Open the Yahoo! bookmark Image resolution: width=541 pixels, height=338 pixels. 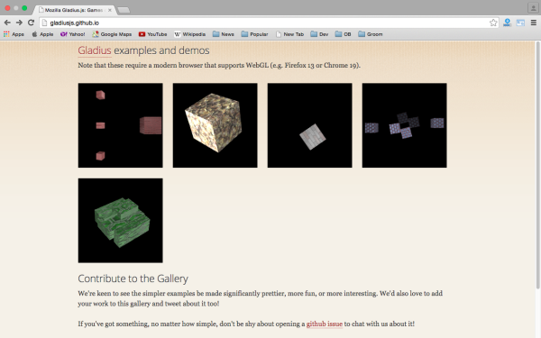(x=72, y=34)
